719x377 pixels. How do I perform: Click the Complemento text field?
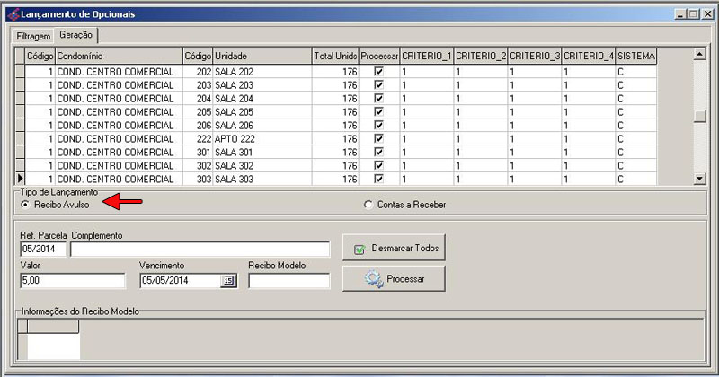point(200,250)
